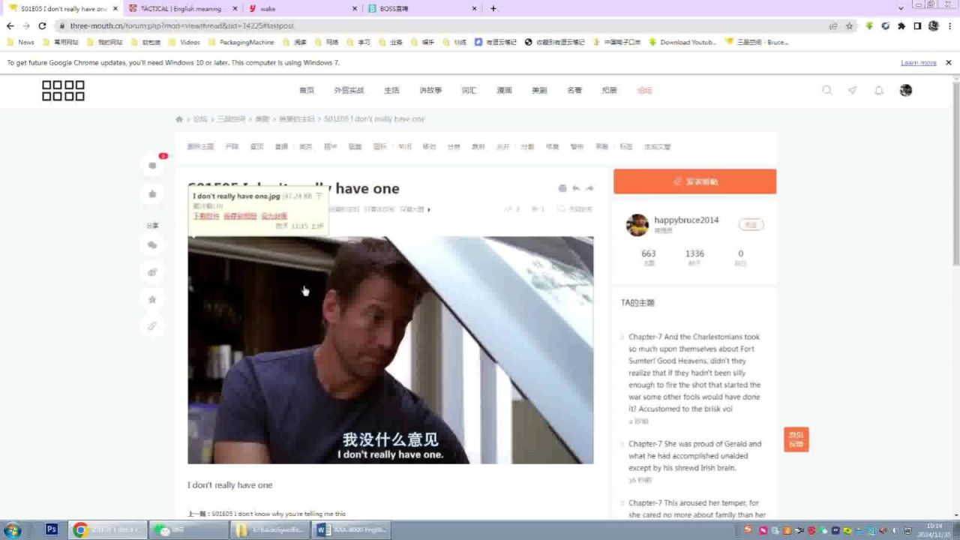960x540 pixels.
Task: Open the site search magnifier icon
Action: pyautogui.click(x=827, y=90)
